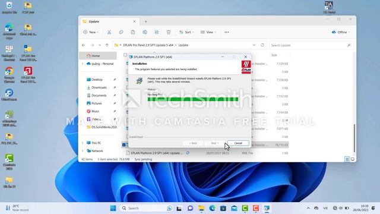This screenshot has height=214, width=380.
Task: Click the orange Camtasia Recorder taskbar icon
Action: click(256, 208)
